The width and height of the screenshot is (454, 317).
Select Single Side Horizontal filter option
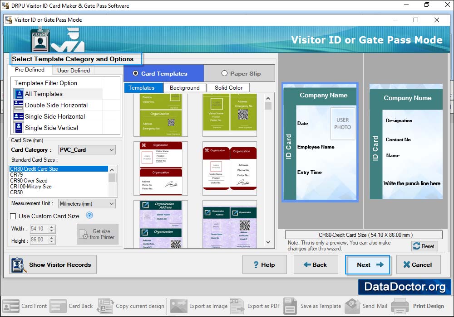(58, 116)
